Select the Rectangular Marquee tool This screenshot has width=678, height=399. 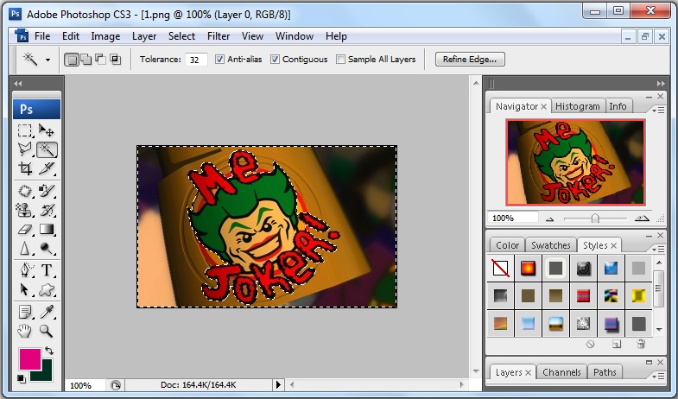tap(25, 130)
